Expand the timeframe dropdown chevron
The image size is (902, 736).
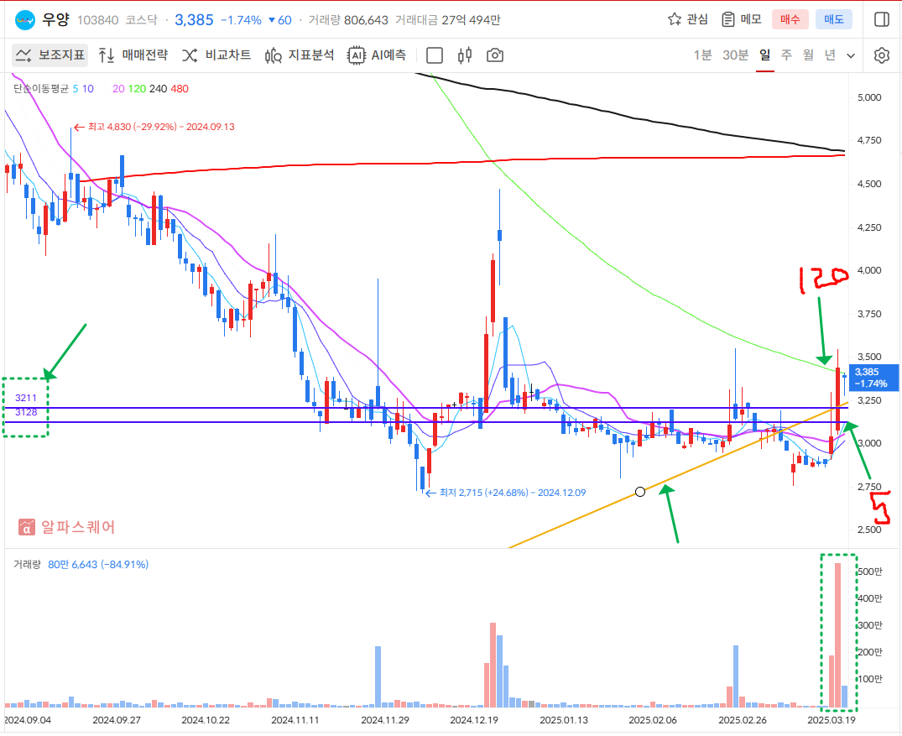pyautogui.click(x=851, y=56)
